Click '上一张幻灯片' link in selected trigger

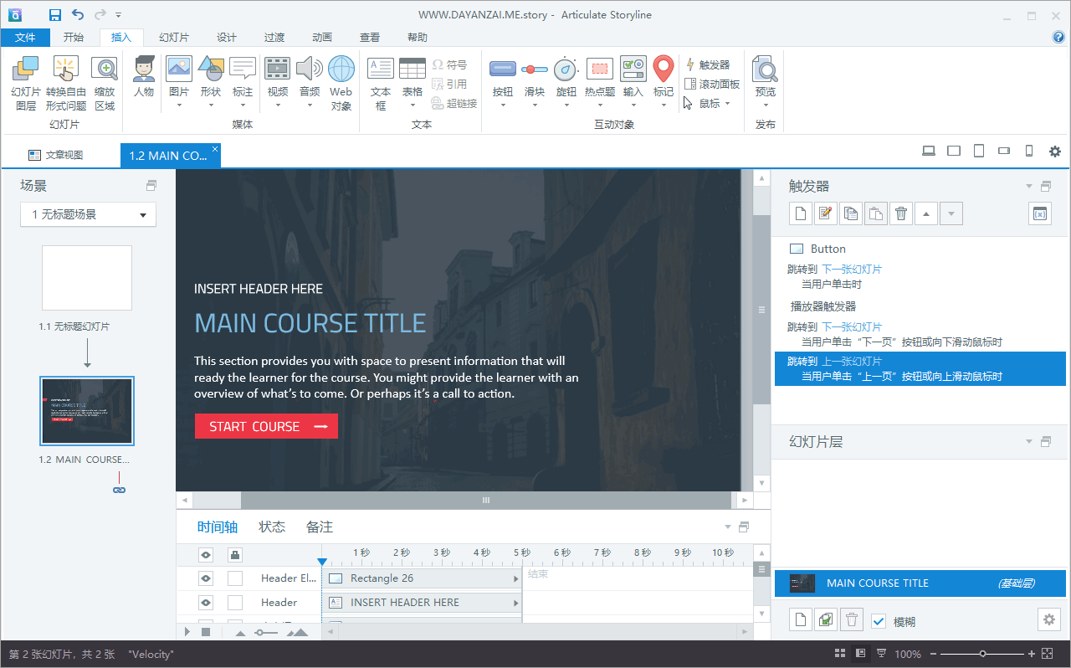pos(852,361)
